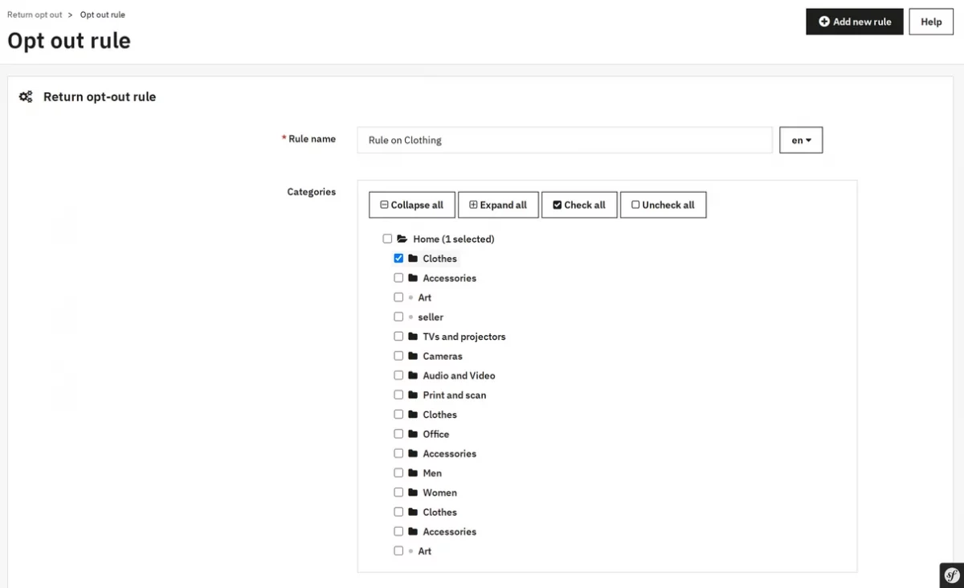Click the Office category label

click(436, 434)
